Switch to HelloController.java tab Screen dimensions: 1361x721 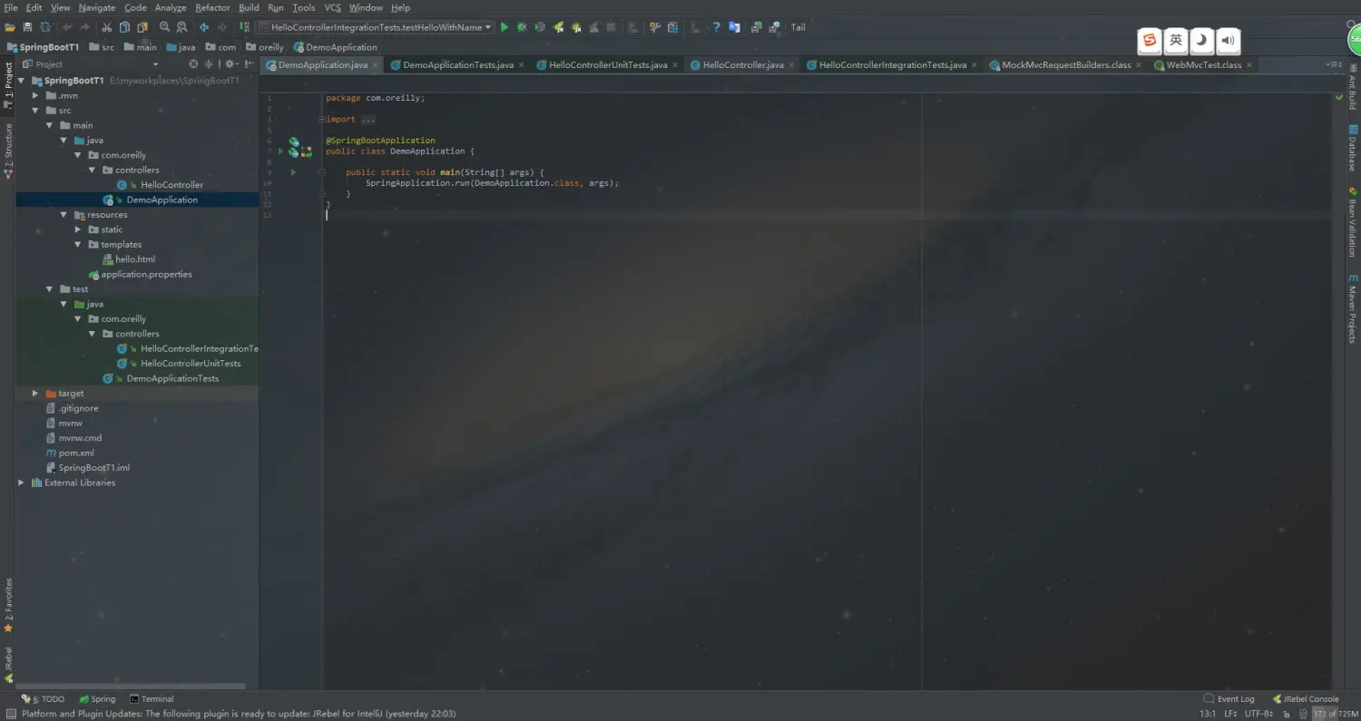(x=743, y=65)
